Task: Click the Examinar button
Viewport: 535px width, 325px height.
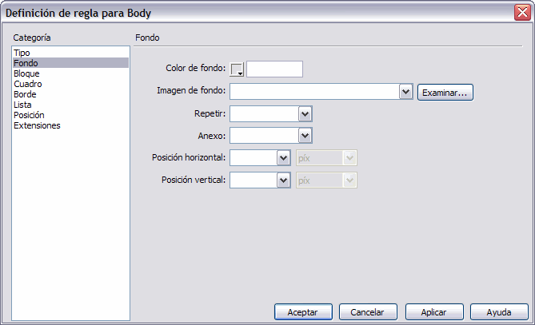Action: point(445,92)
